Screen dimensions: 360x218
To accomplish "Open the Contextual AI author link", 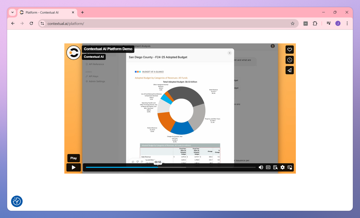I will point(94,57).
